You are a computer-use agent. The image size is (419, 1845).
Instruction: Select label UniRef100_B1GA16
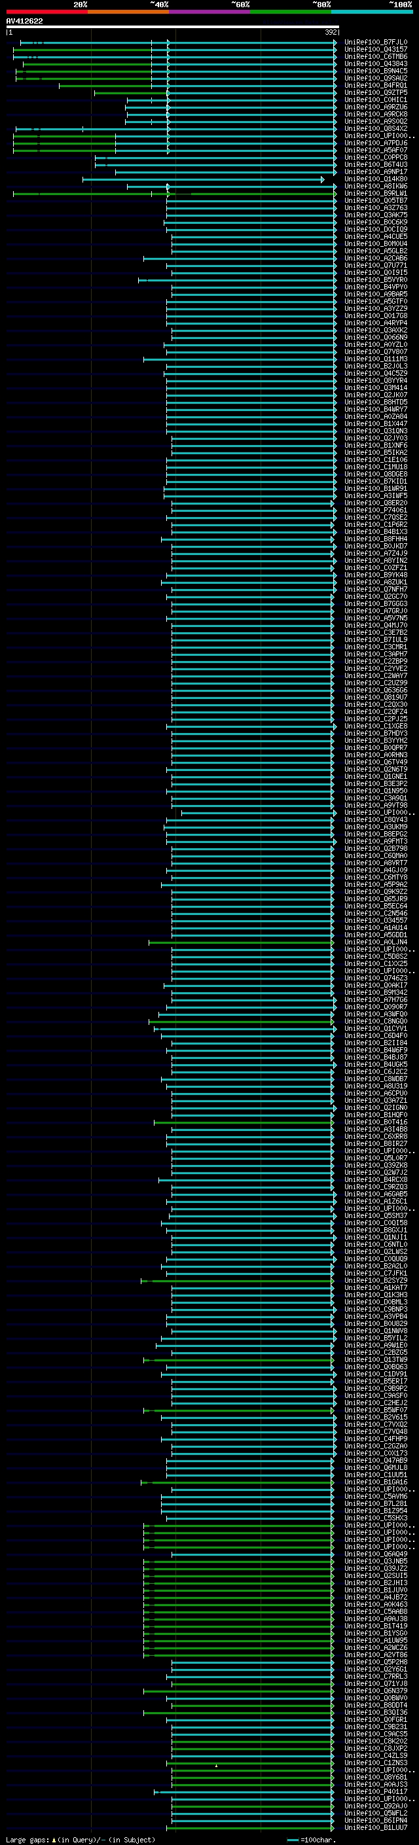[x=375, y=1482]
